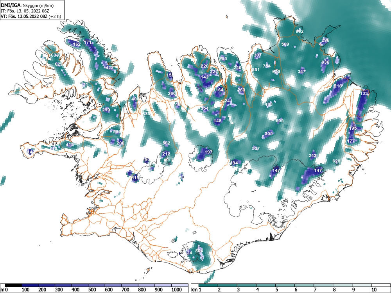Click the '605' visibility label
Viewport: 391px width, 293px height.
[x=280, y=121]
